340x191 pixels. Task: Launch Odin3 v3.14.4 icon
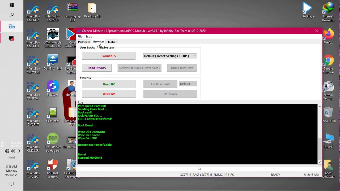(x=53, y=63)
